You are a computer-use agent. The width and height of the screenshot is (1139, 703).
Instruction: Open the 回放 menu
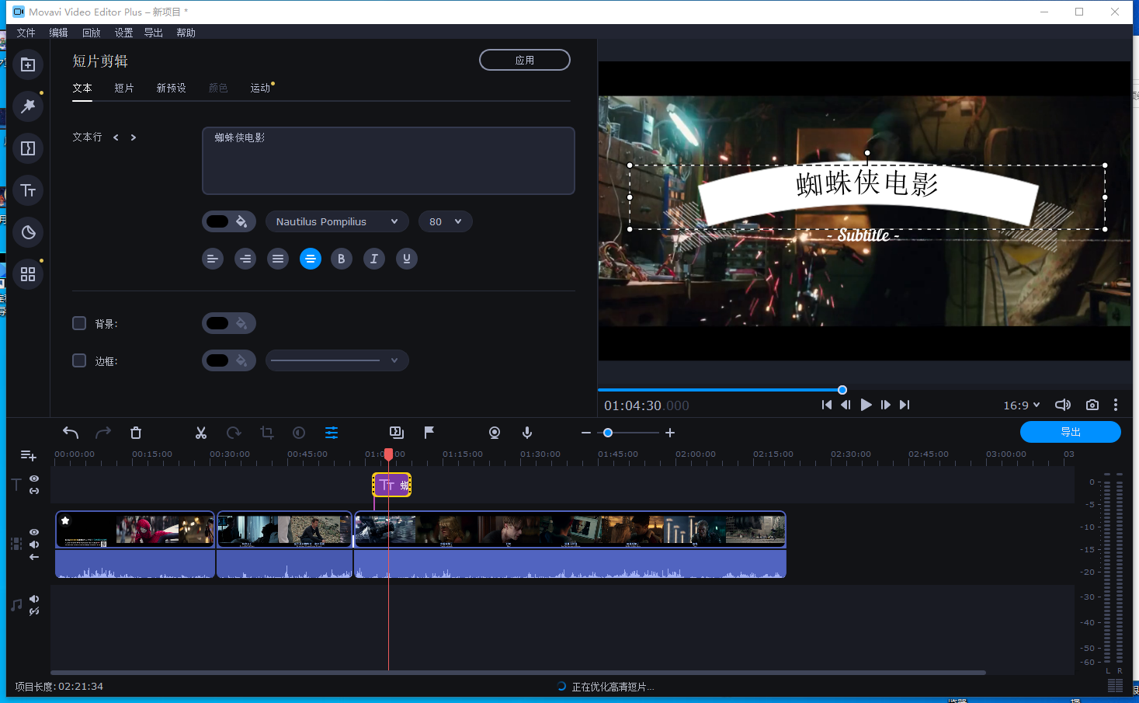pyautogui.click(x=91, y=33)
